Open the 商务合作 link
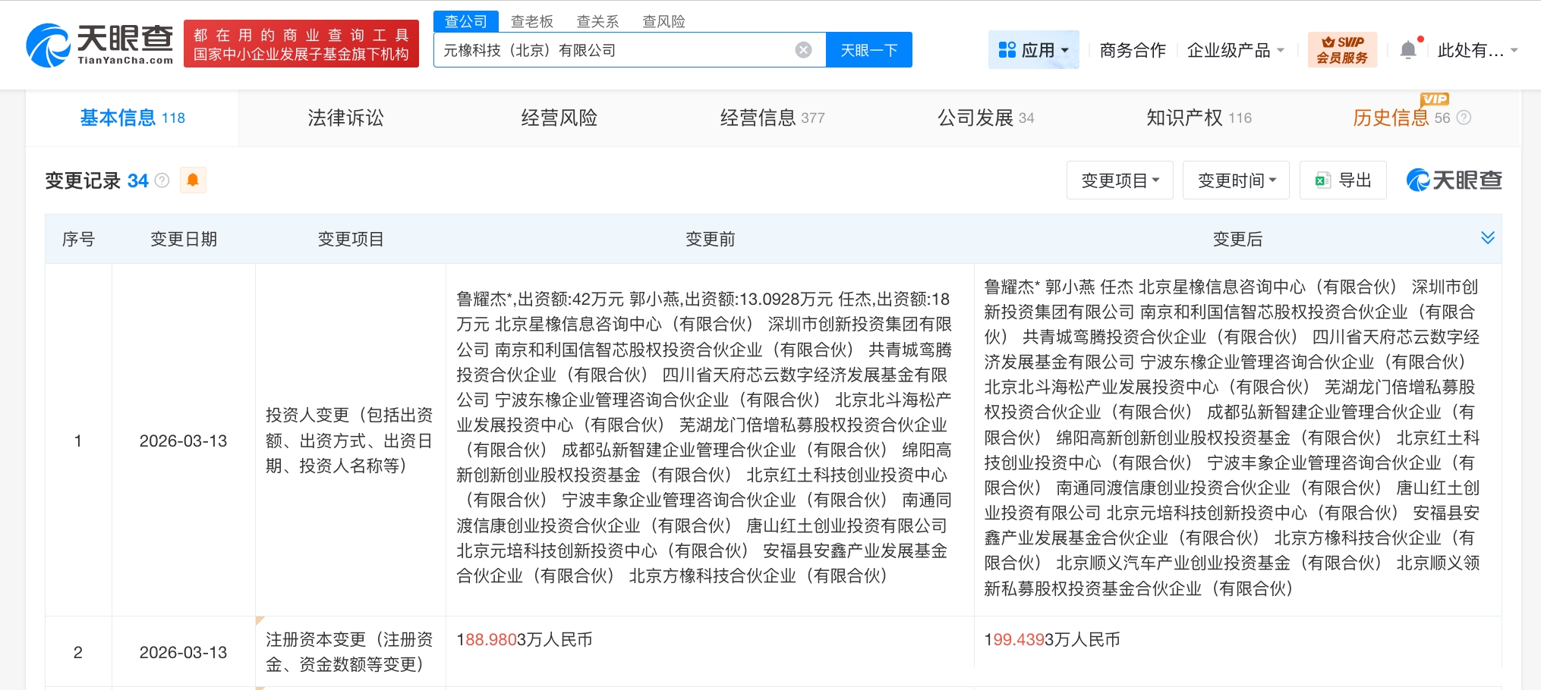This screenshot has height=690, width=1541. click(x=1132, y=50)
